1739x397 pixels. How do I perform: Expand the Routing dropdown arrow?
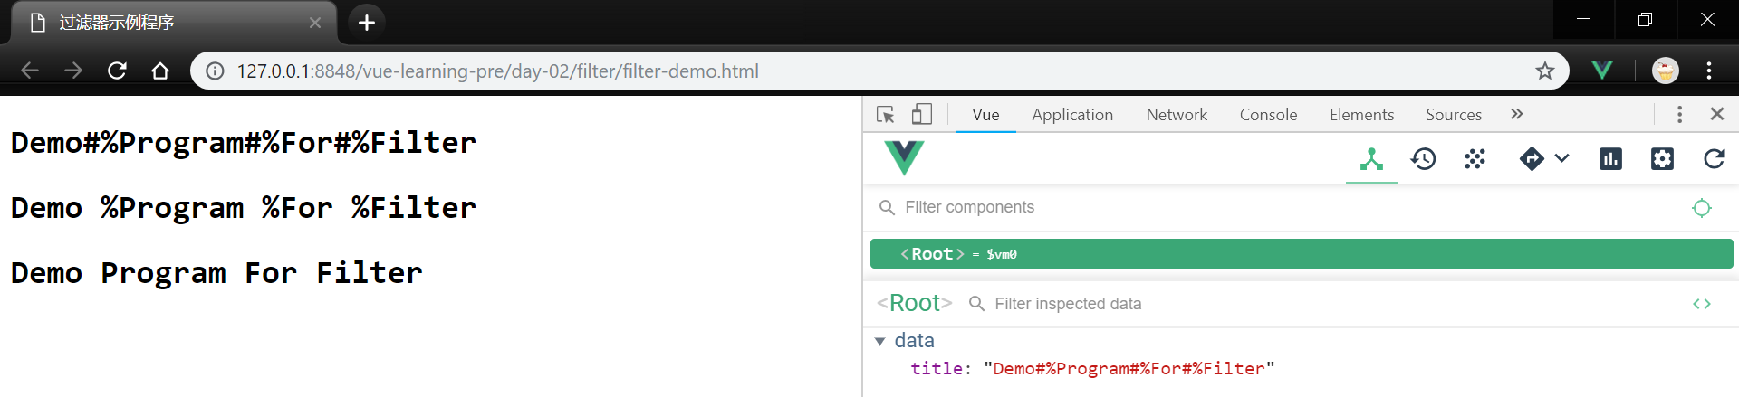[x=1561, y=158]
